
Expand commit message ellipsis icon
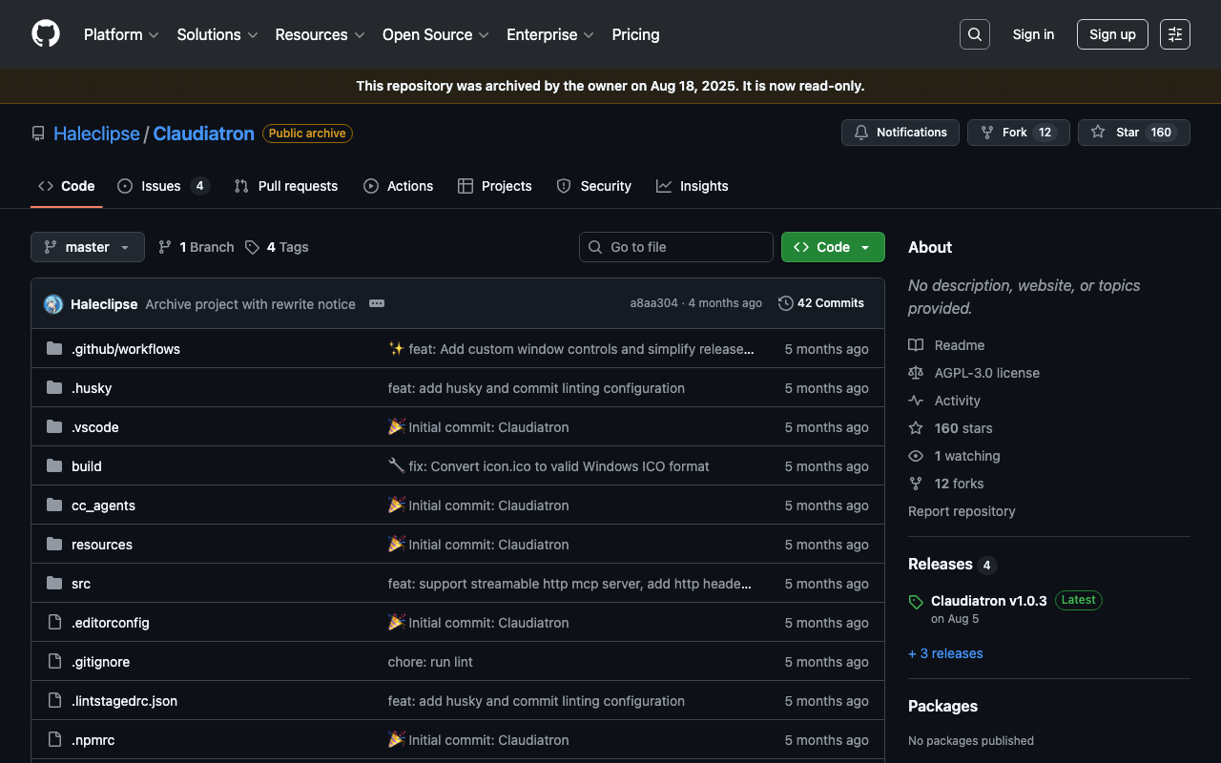pyautogui.click(x=377, y=303)
